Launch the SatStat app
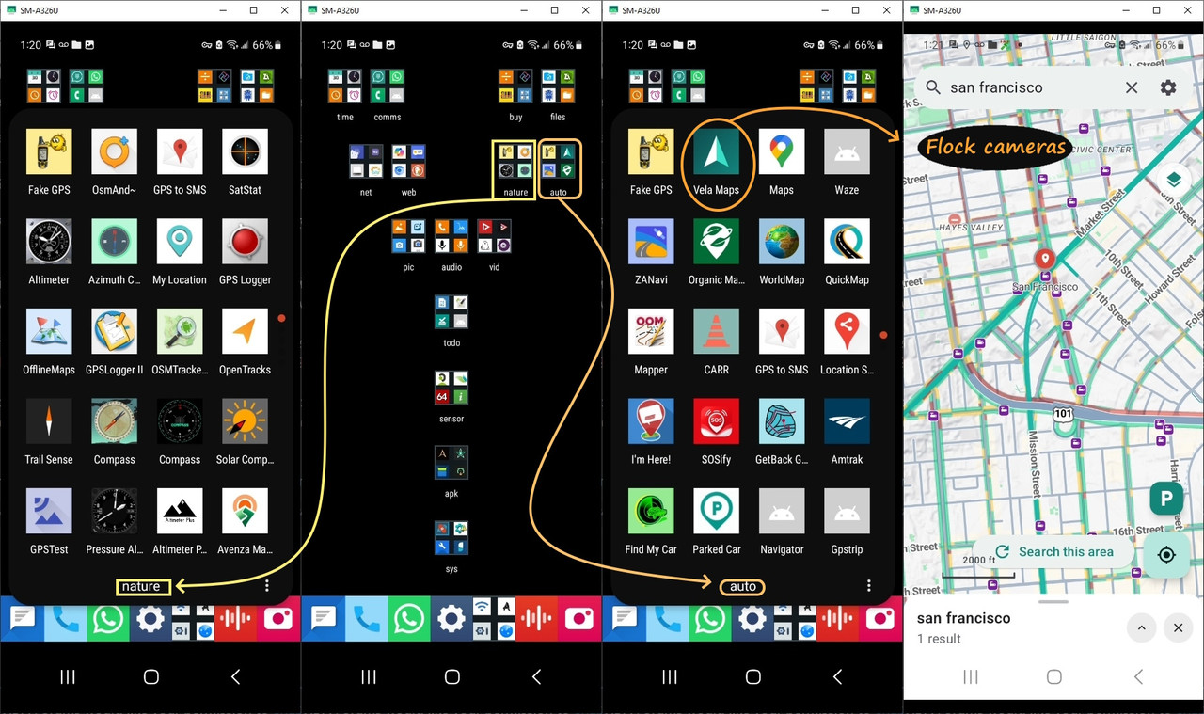The width and height of the screenshot is (1204, 714). tap(245, 151)
